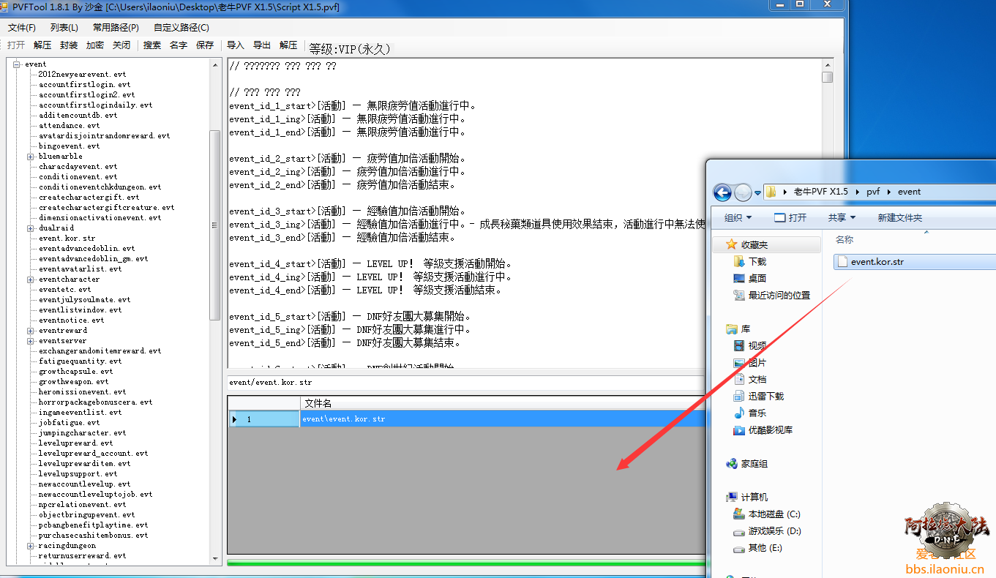Screen dimensions: 996x578
Task: Click the Explorer back navigation arrow
Action: [722, 192]
